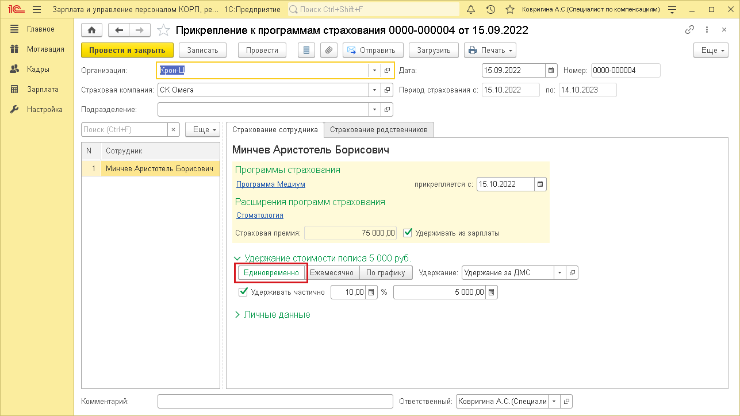Open the Программа Медиум link
Image resolution: width=740 pixels, height=416 pixels.
[271, 184]
